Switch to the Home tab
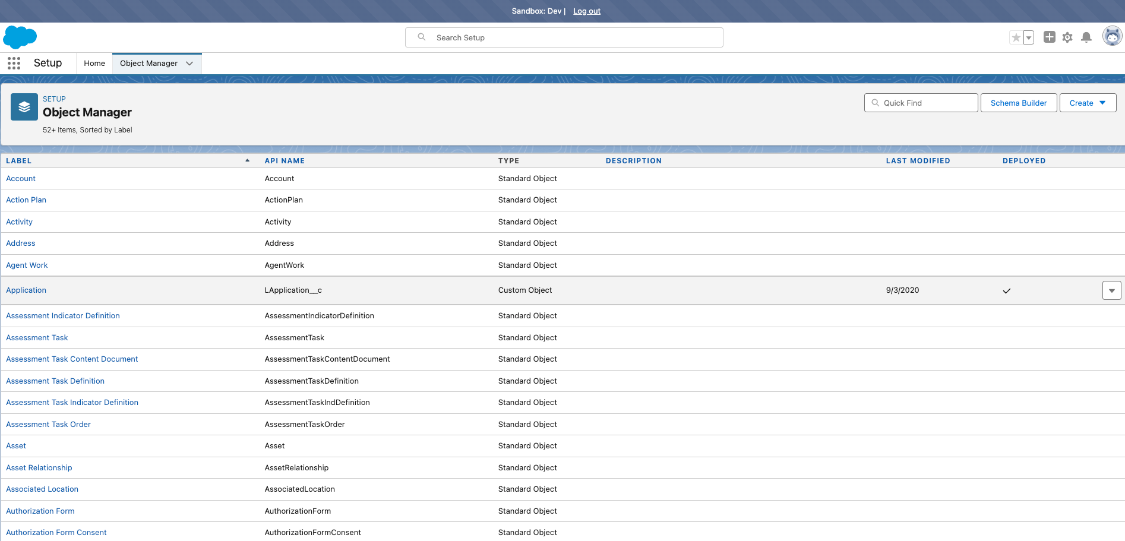Viewport: 1125px width, 541px height. click(x=94, y=64)
